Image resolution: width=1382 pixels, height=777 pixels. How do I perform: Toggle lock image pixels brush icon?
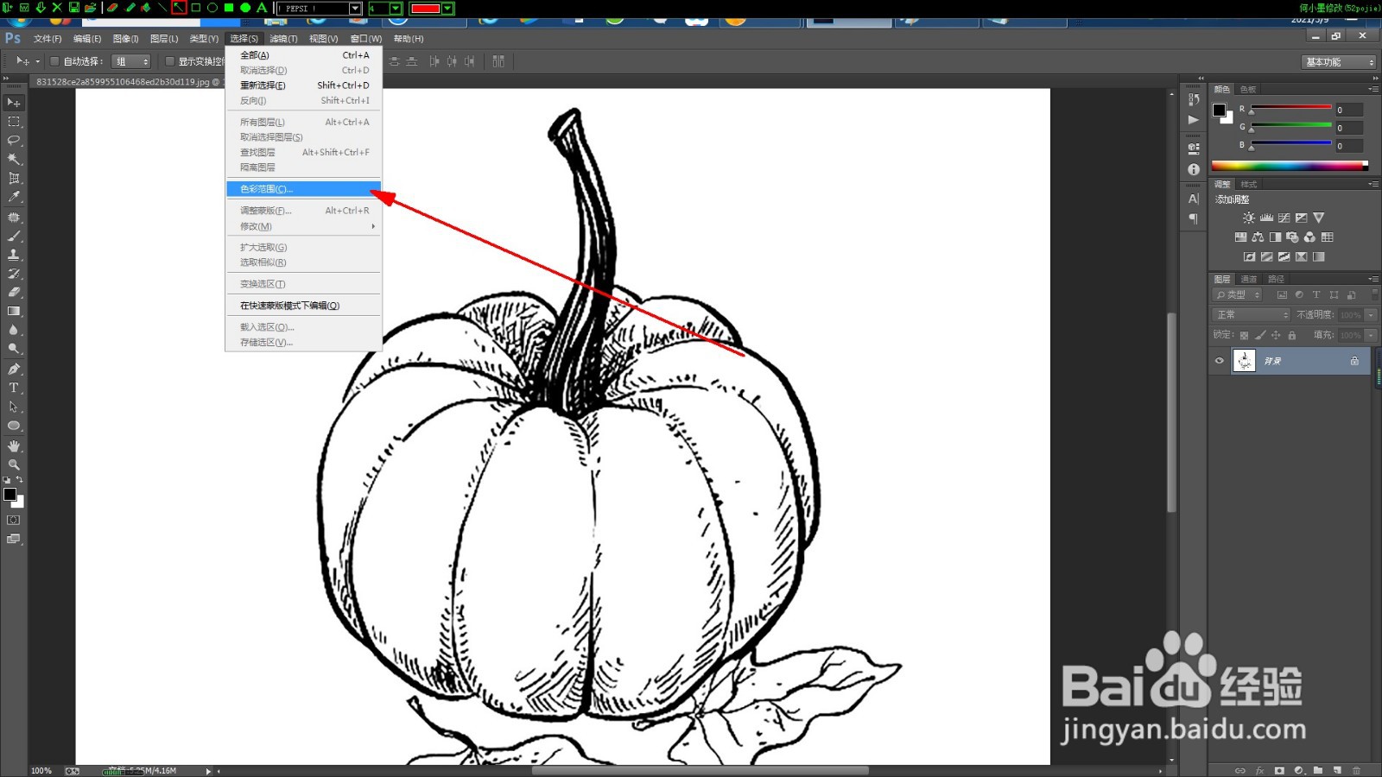click(x=1260, y=335)
